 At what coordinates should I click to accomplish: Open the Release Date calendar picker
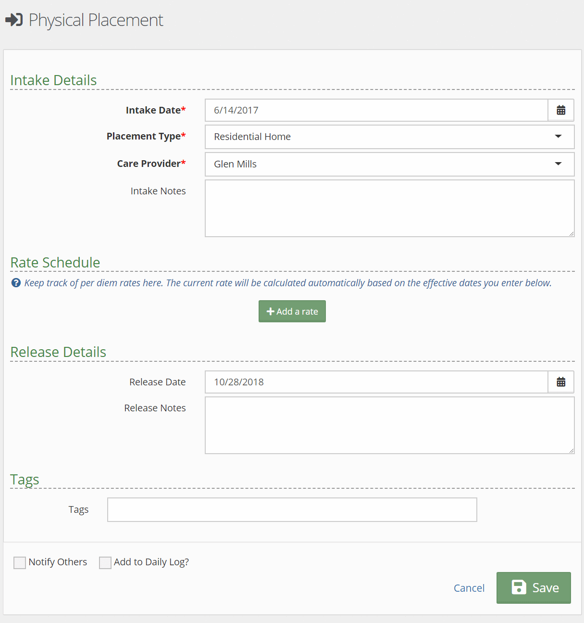[560, 382]
